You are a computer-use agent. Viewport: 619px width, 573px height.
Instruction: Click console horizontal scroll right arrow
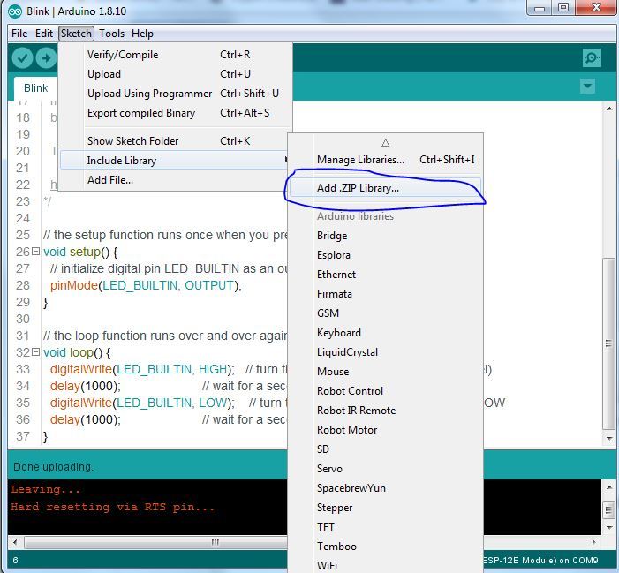coord(594,542)
